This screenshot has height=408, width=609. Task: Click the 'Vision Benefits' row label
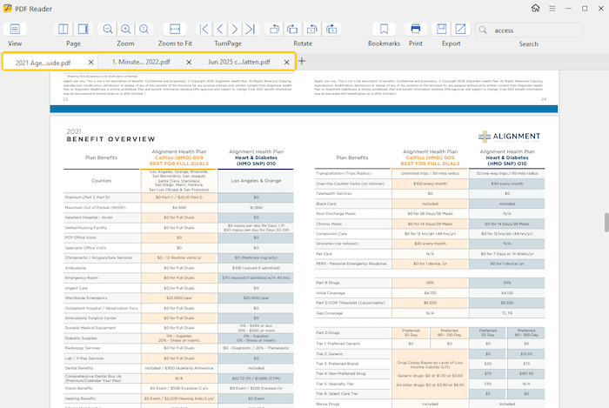pyautogui.click(x=79, y=388)
